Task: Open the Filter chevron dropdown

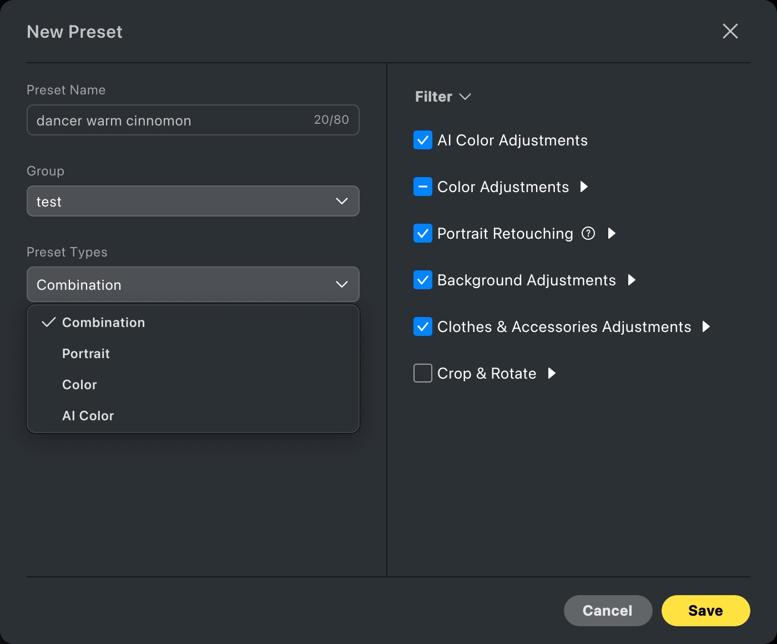Action: pyautogui.click(x=465, y=97)
